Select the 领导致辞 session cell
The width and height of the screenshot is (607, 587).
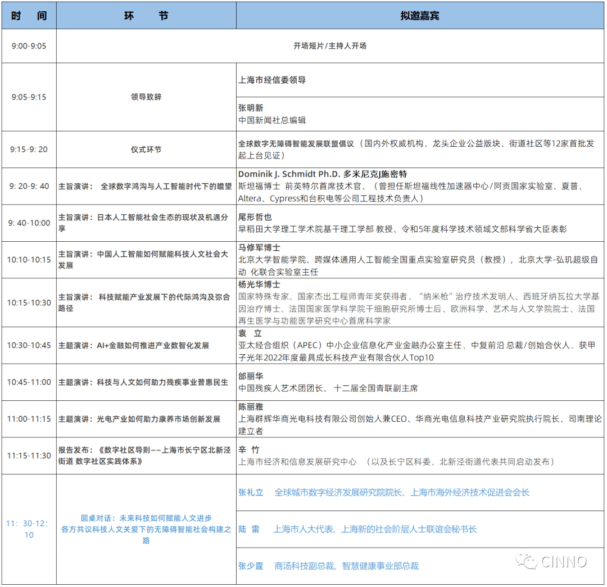(145, 97)
